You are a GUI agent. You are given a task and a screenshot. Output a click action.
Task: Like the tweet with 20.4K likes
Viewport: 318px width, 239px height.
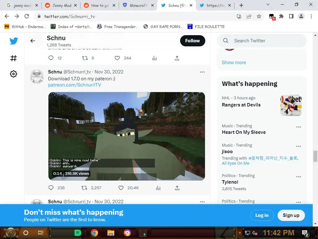(121, 188)
